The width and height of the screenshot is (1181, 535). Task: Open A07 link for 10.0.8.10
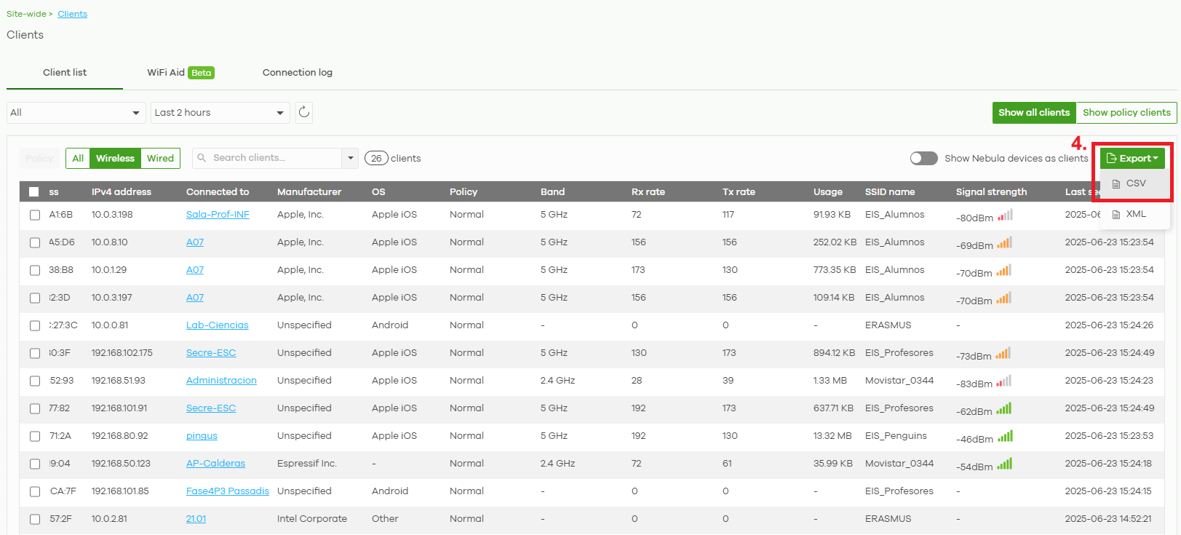point(195,242)
